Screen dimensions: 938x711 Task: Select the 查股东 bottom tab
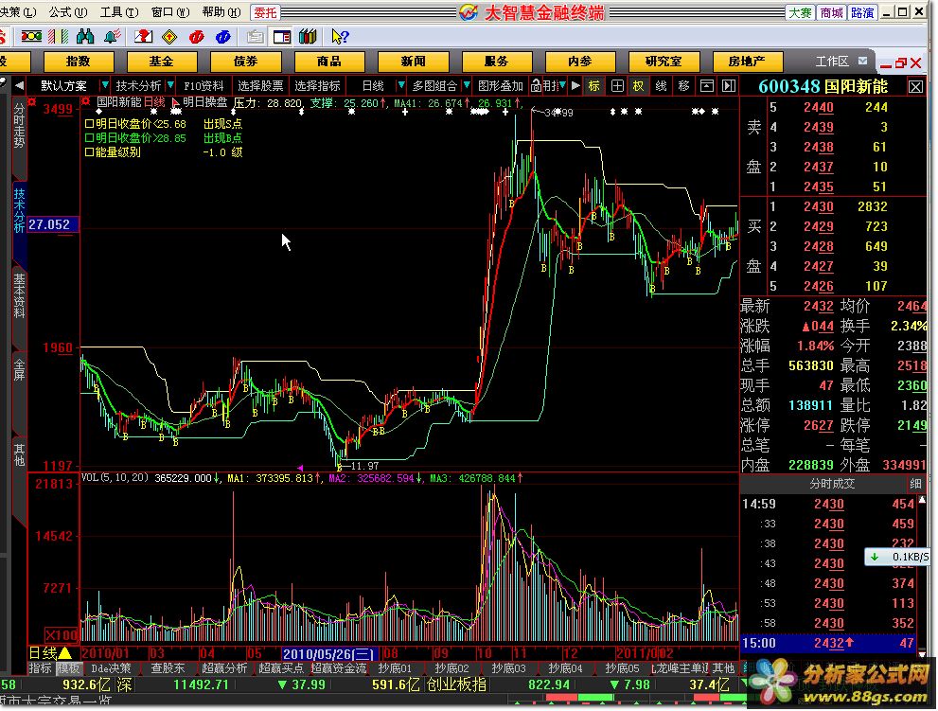point(168,667)
